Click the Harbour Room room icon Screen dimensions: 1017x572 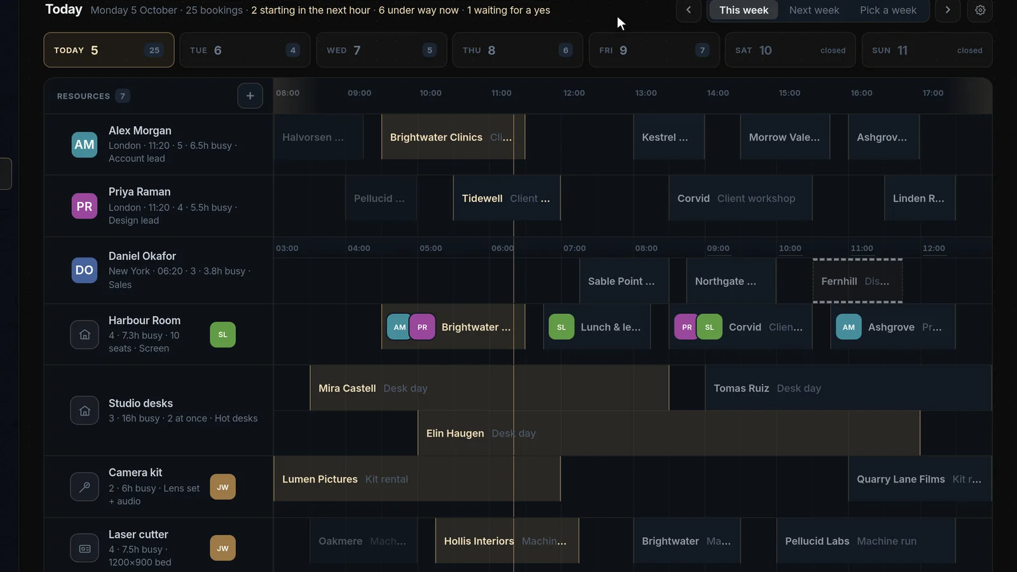[x=85, y=334]
